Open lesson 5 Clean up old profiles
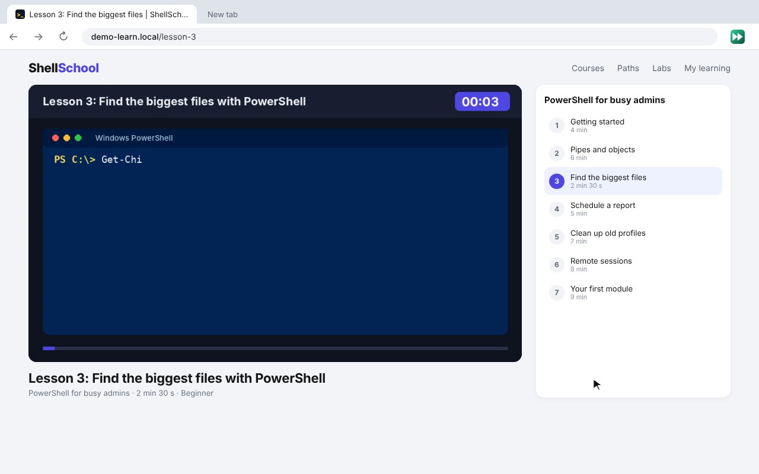 (633, 237)
